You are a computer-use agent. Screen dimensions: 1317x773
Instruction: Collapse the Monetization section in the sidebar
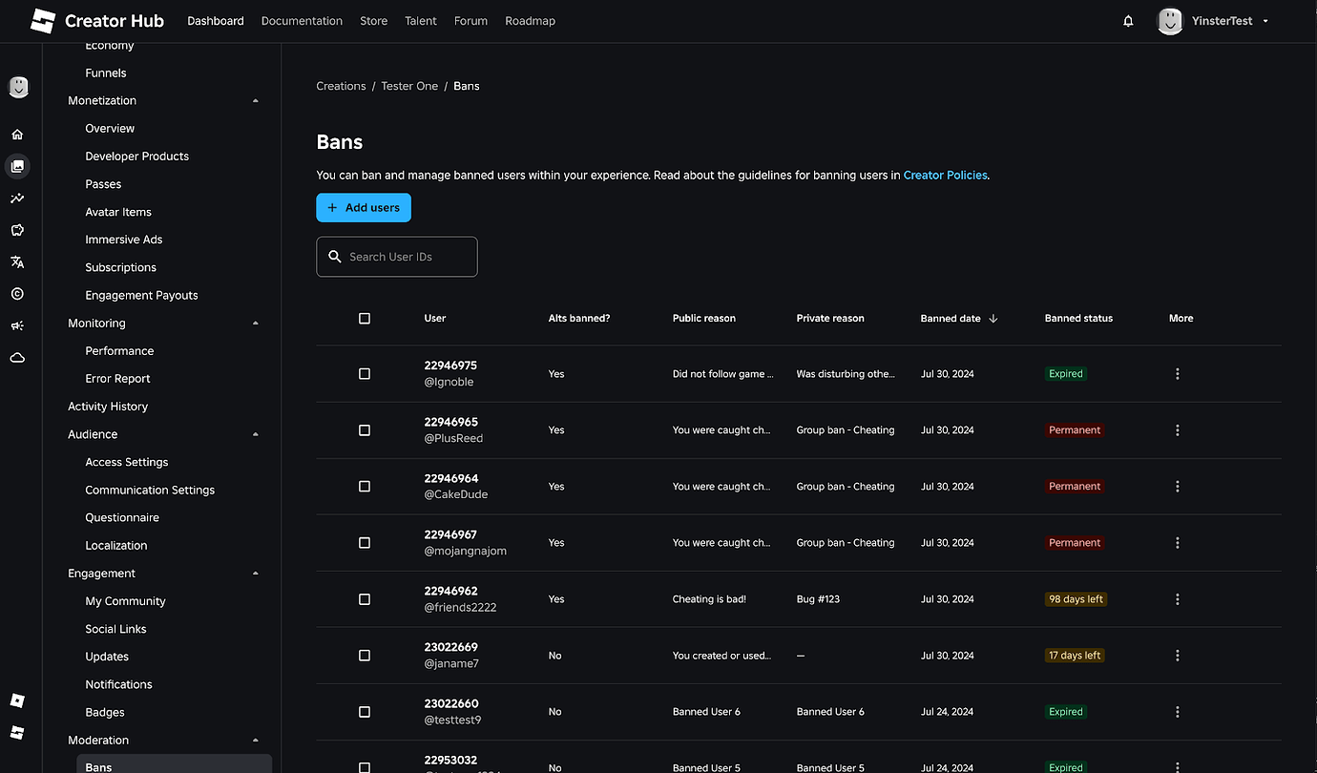(x=255, y=99)
